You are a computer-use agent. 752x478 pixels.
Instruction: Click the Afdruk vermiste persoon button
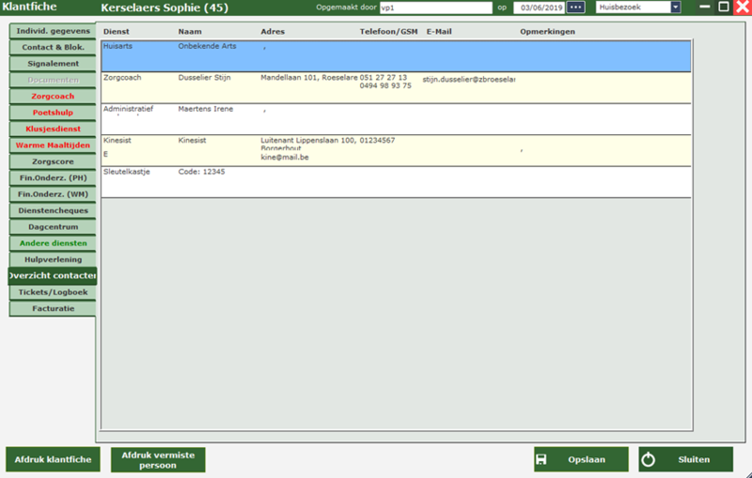click(158, 460)
